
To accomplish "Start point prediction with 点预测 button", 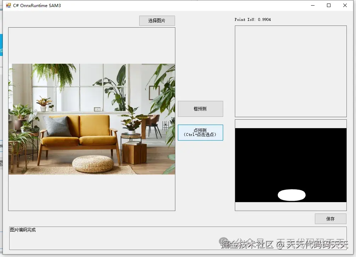I will pos(200,132).
